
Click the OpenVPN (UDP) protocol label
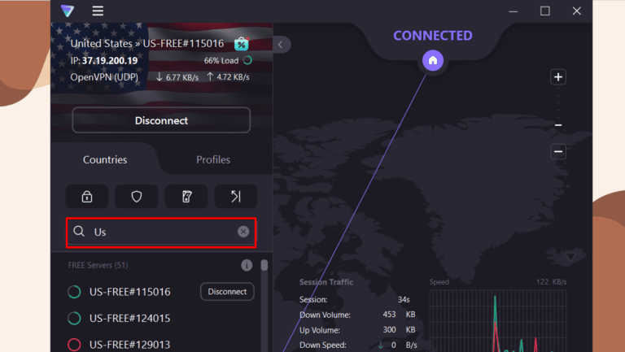[x=104, y=77]
